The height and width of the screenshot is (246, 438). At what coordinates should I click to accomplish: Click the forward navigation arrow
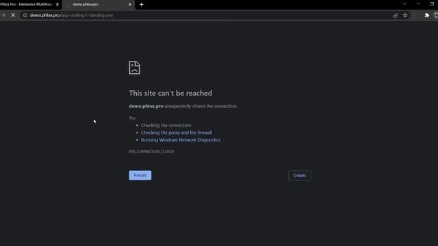(x=3, y=15)
